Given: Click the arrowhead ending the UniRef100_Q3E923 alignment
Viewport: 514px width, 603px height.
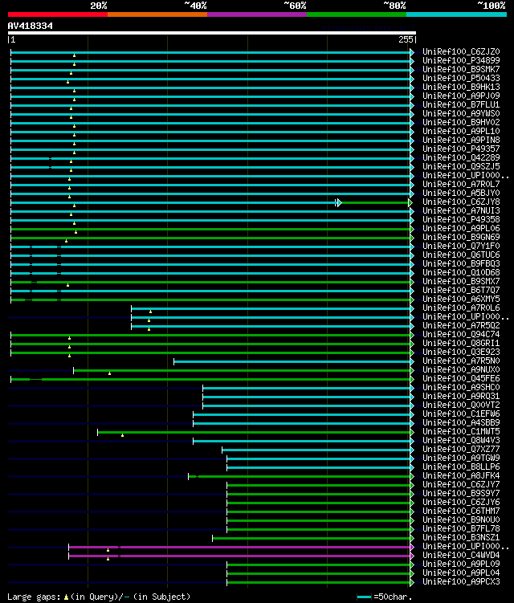Looking at the screenshot, I should pyautogui.click(x=412, y=353).
